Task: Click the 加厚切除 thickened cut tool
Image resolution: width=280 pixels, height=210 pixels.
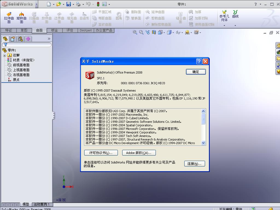Action: pos(199,18)
